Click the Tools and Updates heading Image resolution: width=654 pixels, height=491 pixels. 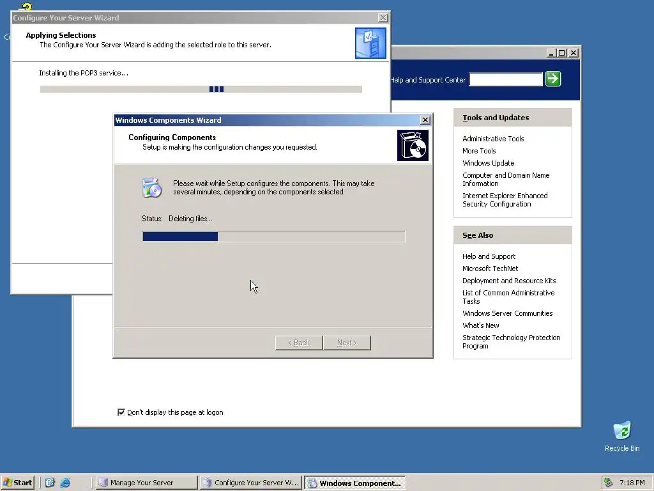tap(496, 118)
